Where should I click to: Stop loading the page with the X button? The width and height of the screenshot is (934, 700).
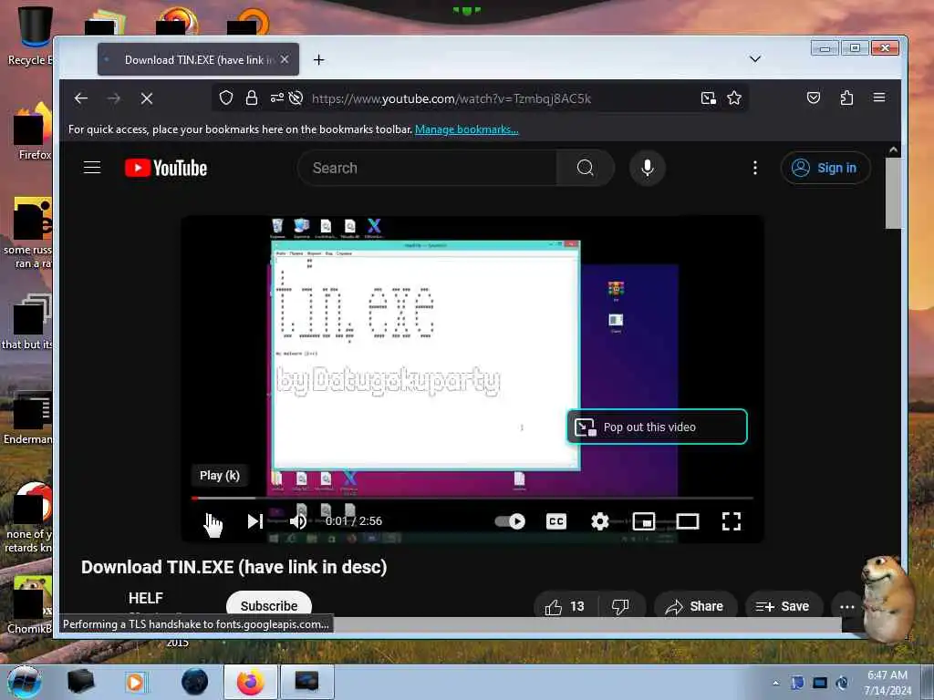pyautogui.click(x=147, y=98)
